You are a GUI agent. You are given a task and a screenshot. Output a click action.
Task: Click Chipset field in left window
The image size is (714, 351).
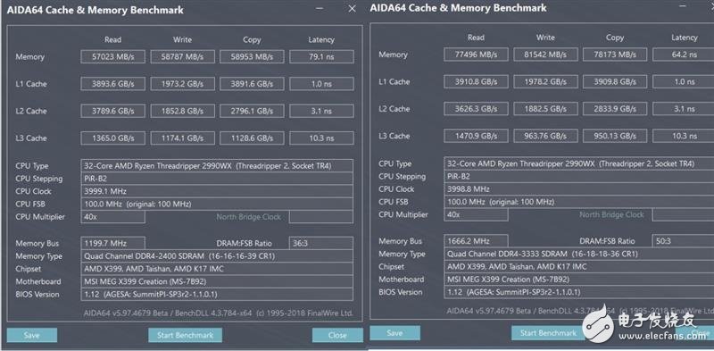click(x=217, y=269)
